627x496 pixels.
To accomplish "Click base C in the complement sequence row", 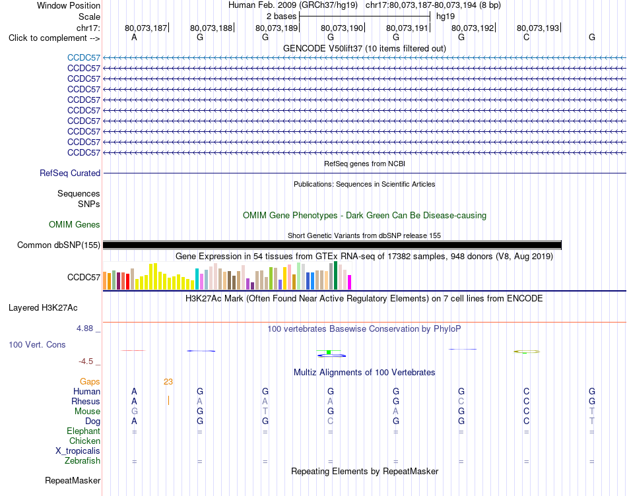I will (526, 37).
